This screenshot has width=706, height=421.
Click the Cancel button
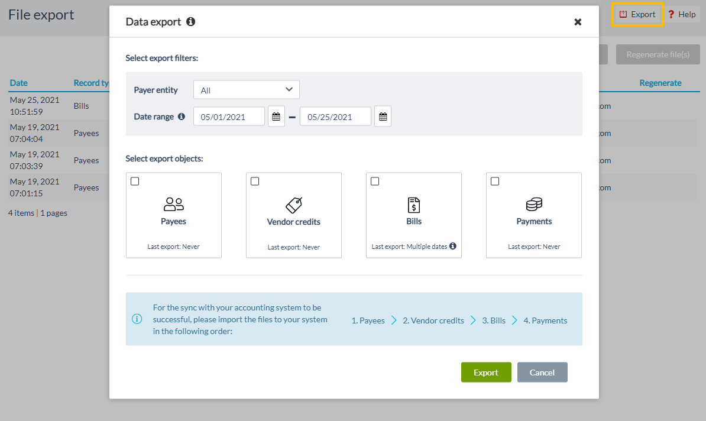tap(542, 372)
